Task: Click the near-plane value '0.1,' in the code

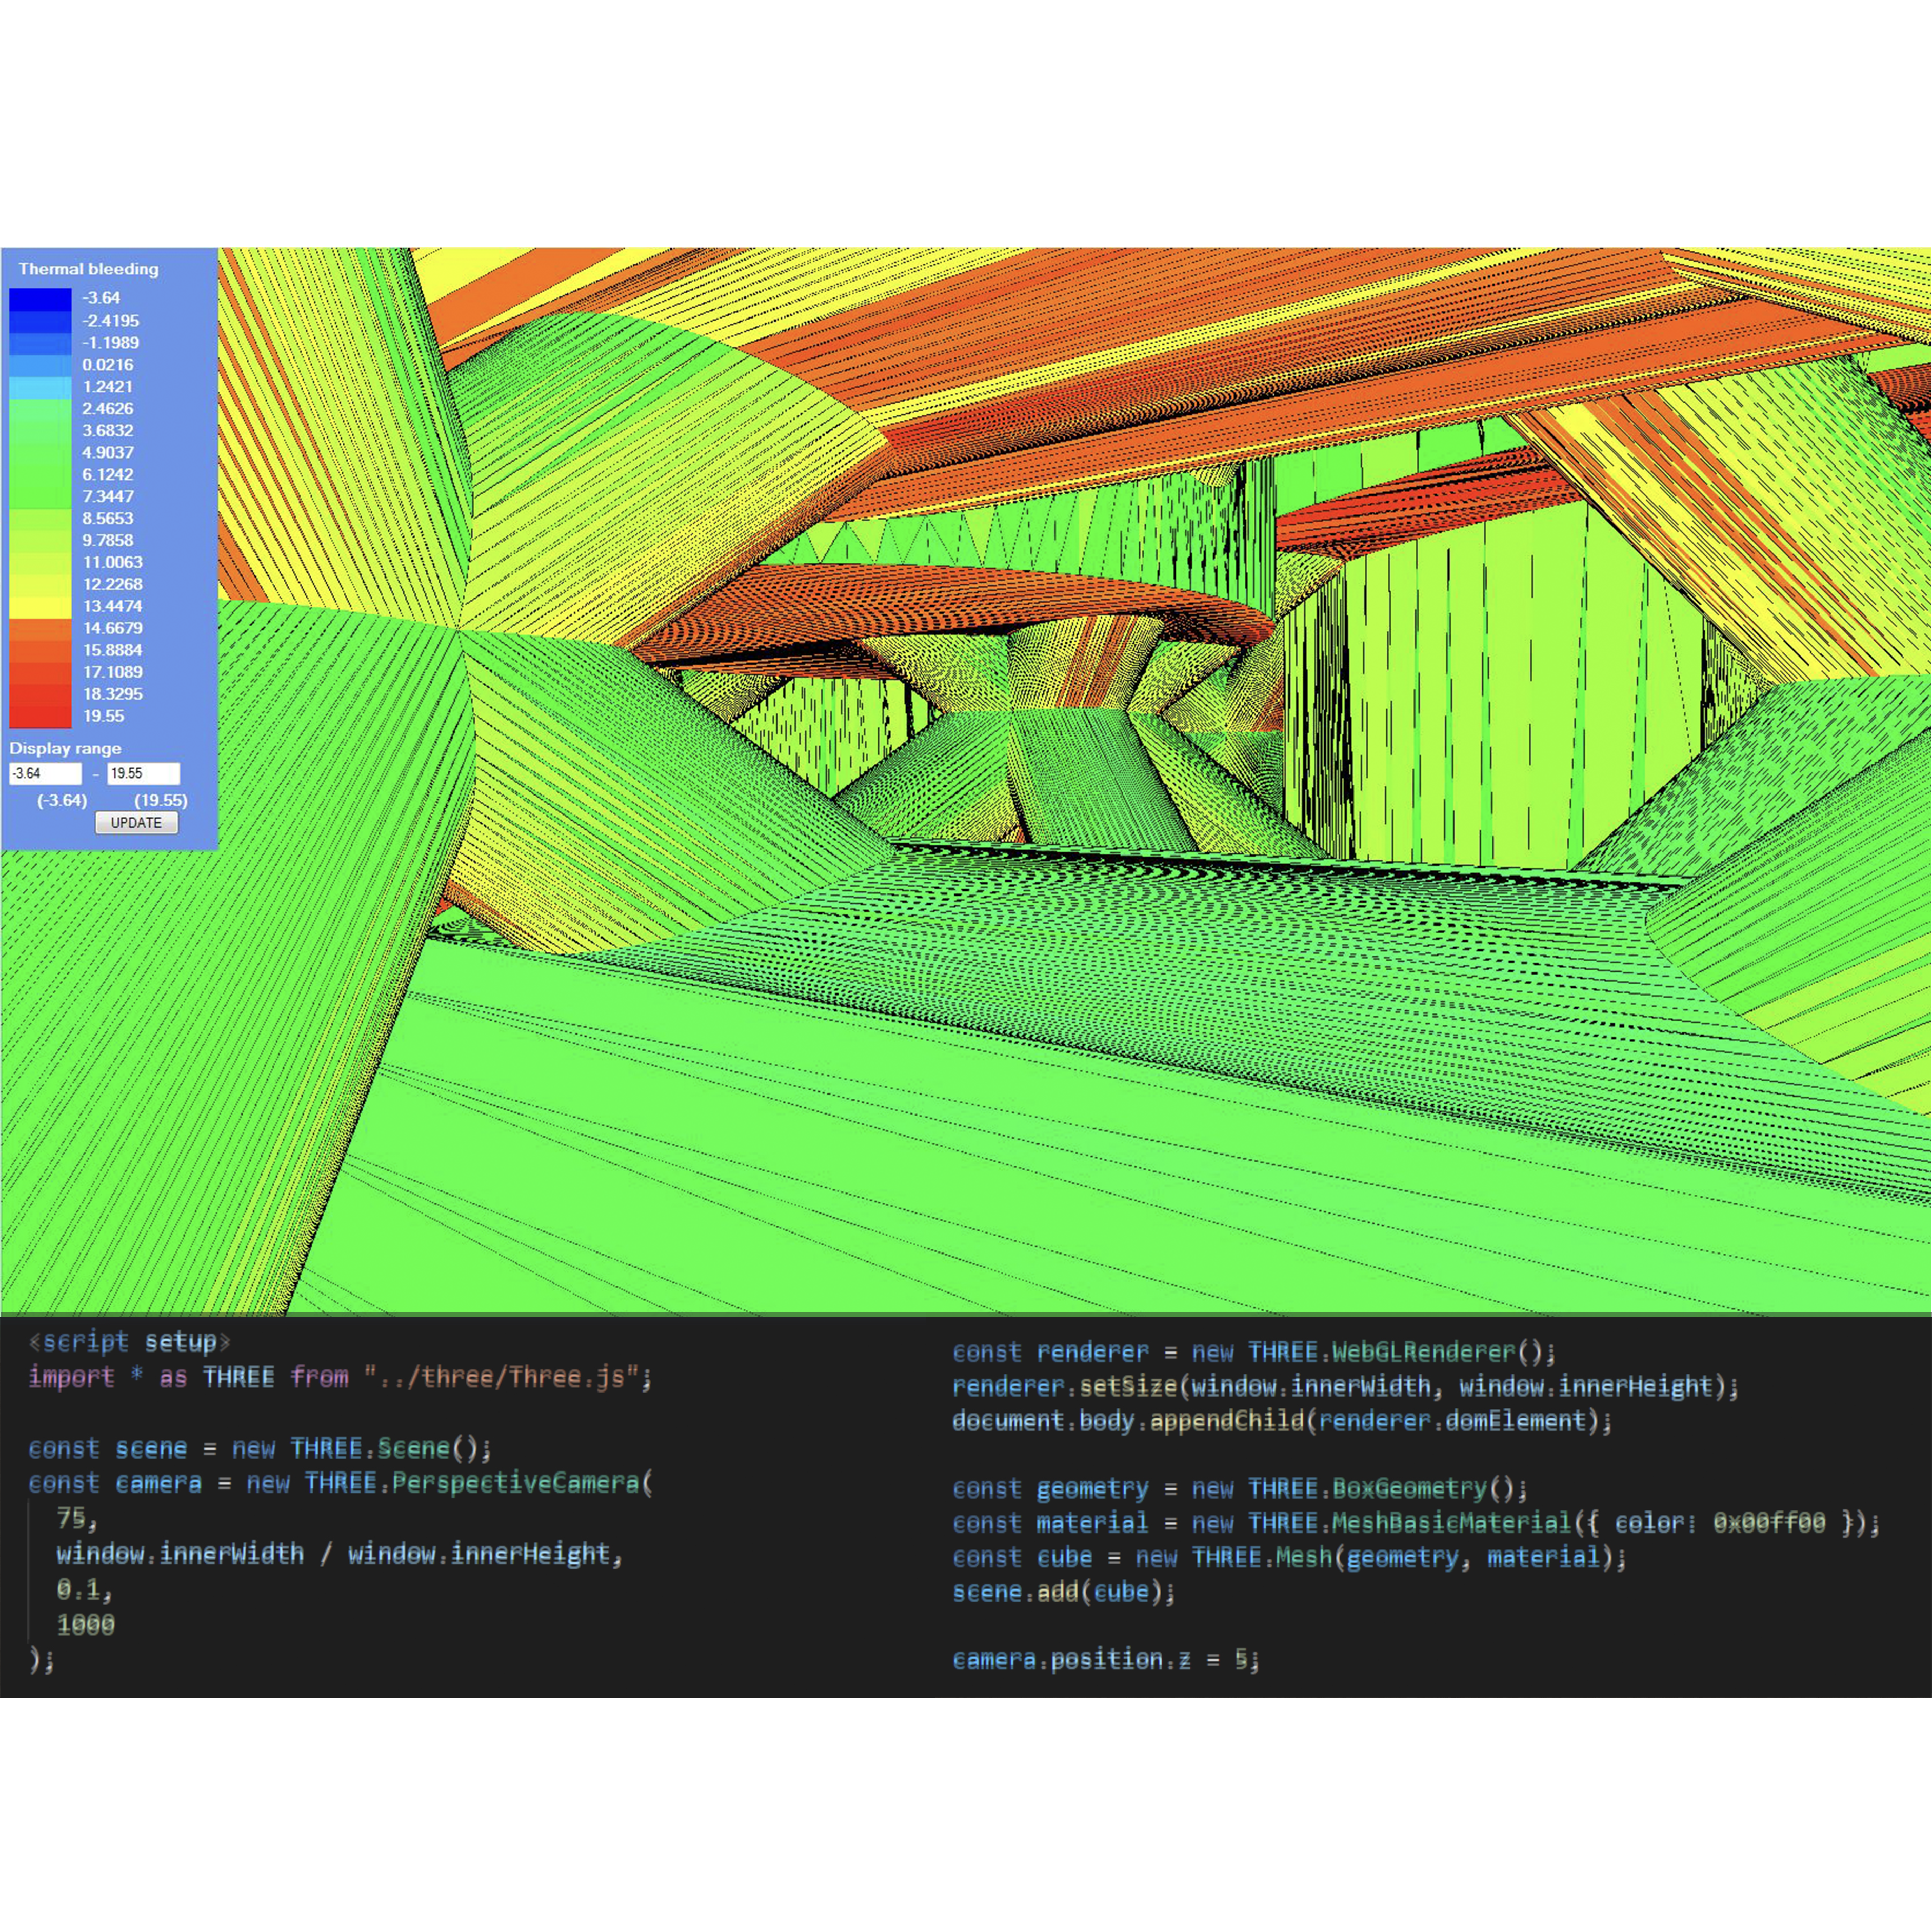Action: [x=84, y=1589]
